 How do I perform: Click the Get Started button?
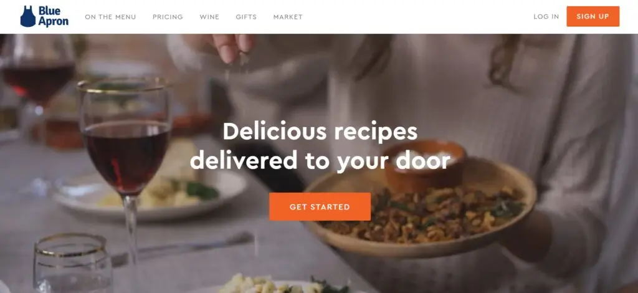coord(320,207)
